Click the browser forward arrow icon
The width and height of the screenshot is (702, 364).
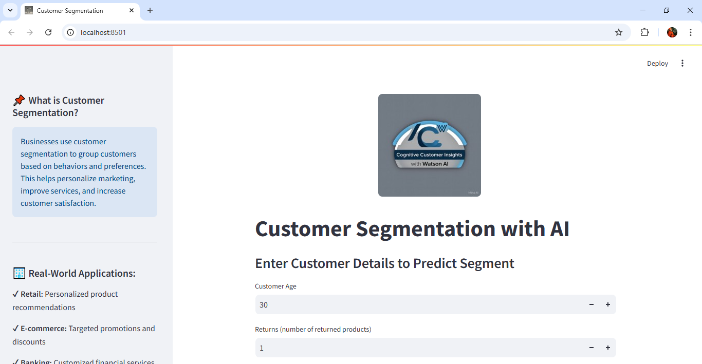[x=30, y=32]
